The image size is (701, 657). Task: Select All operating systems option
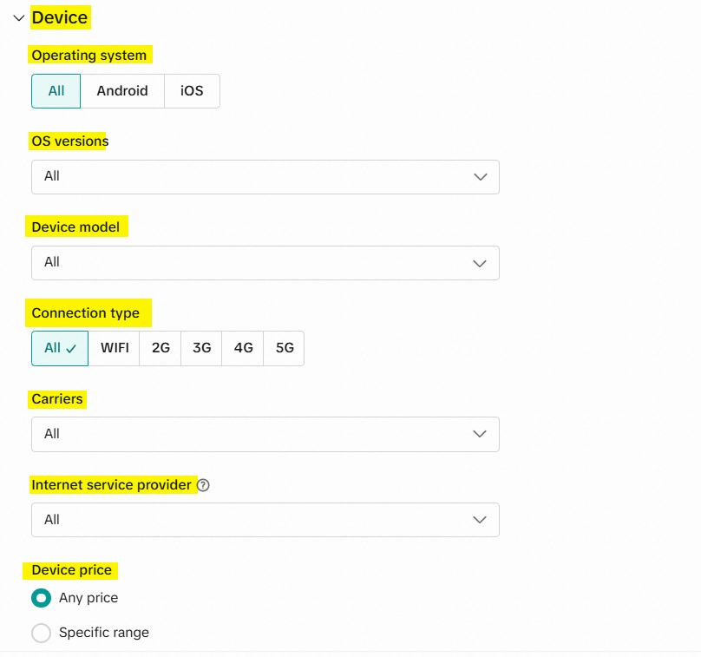[x=56, y=91]
